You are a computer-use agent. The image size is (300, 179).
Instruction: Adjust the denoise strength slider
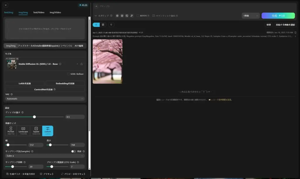click(35, 117)
